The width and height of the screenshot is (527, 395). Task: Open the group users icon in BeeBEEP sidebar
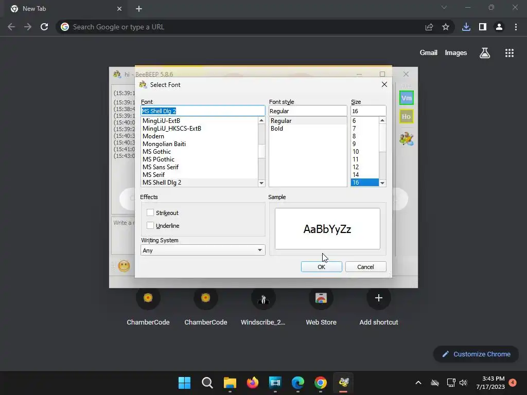[x=407, y=138]
